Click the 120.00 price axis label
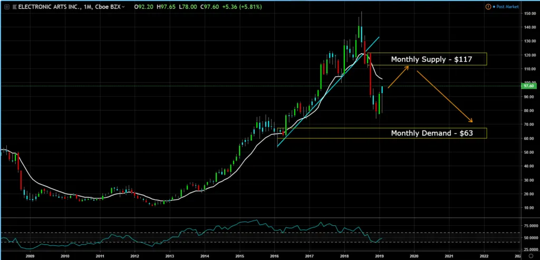Image resolution: width=540 pixels, height=260 pixels. point(530,55)
